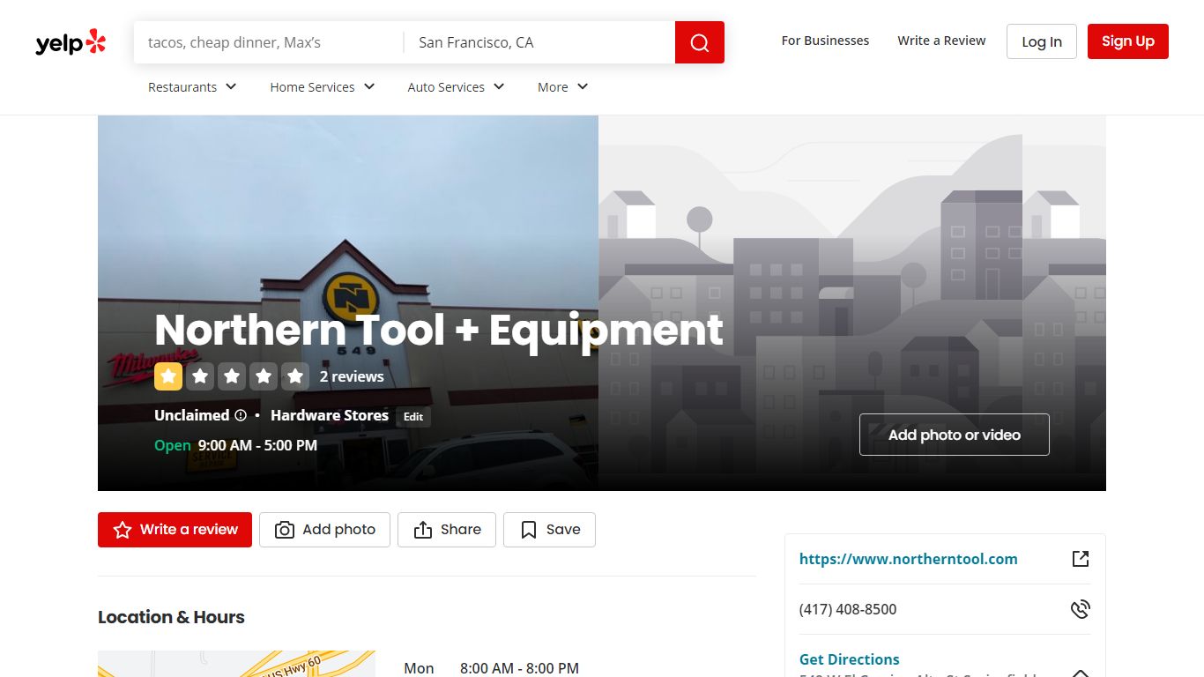Click the Log In button
1204x677 pixels.
click(1042, 41)
